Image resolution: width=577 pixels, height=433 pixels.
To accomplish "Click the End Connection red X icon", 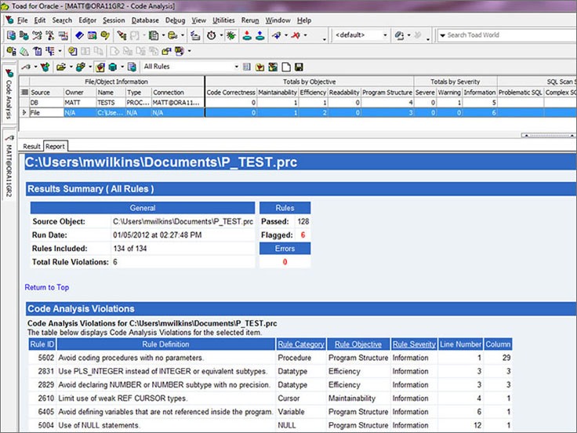I will pos(296,35).
